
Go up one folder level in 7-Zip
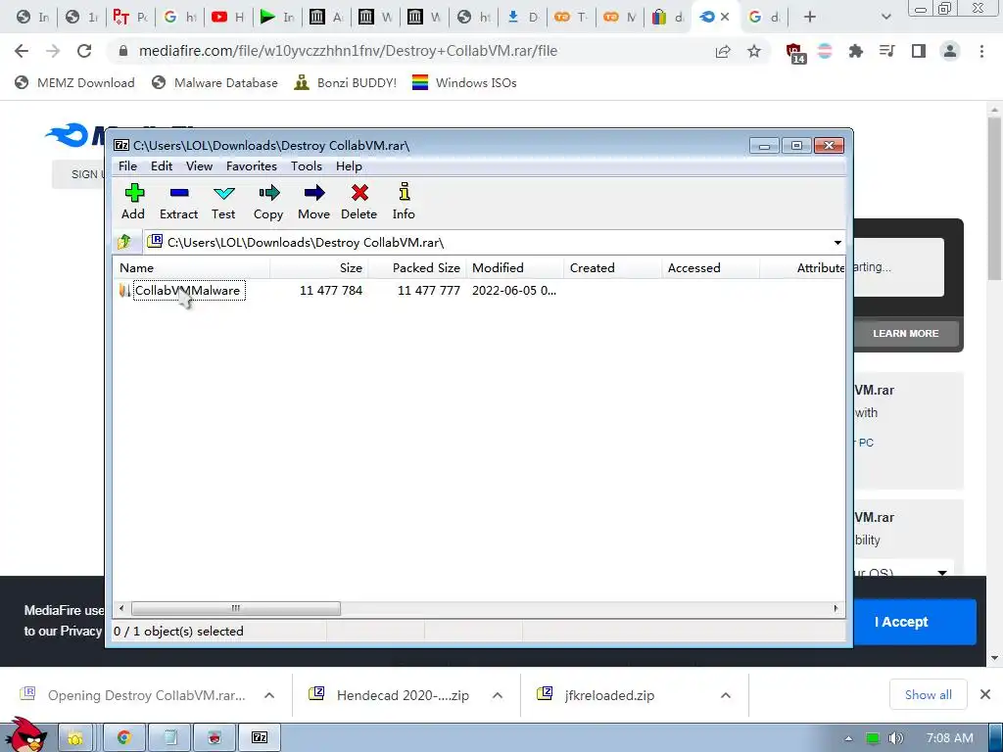click(124, 242)
